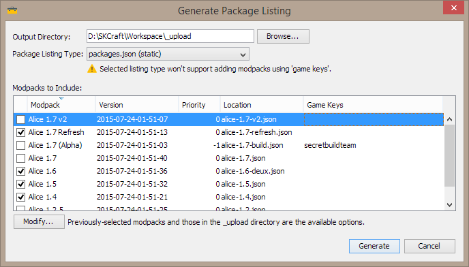Sort by the Location column header
The width and height of the screenshot is (469, 267).
(262, 105)
